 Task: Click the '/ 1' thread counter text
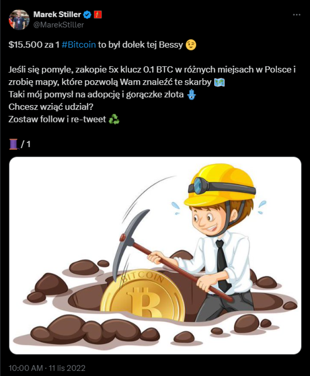point(26,144)
